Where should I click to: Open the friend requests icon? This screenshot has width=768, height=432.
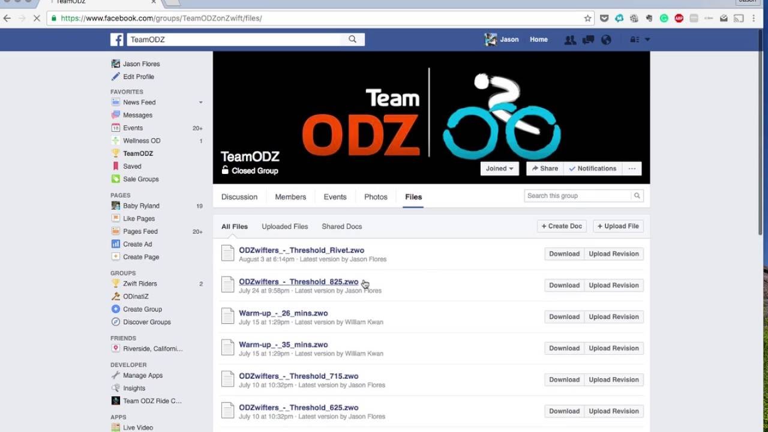coord(570,40)
